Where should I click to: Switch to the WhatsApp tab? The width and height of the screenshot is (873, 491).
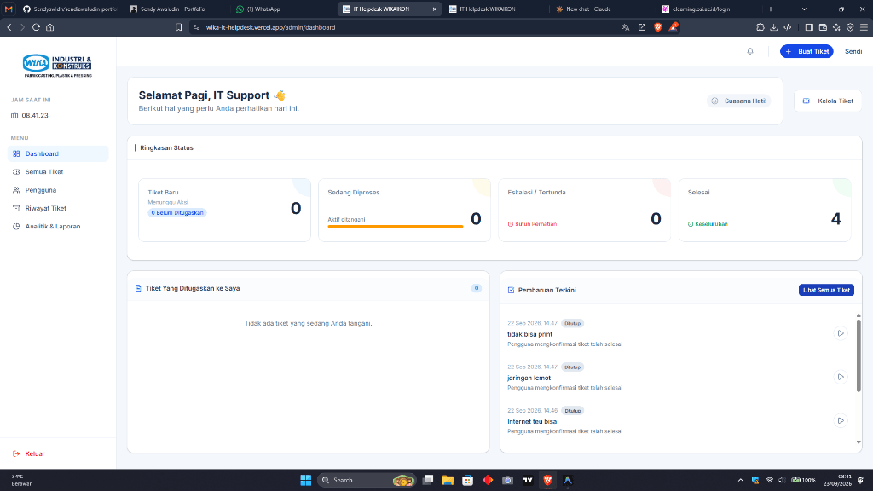[x=283, y=9]
